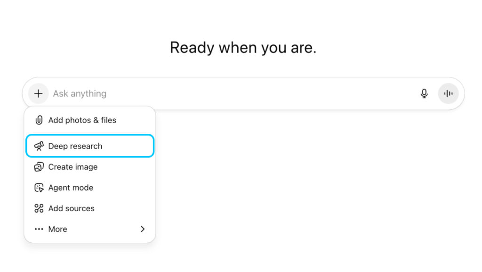Click the Add sources icon
Screen dimensions: 482x272
40,208
